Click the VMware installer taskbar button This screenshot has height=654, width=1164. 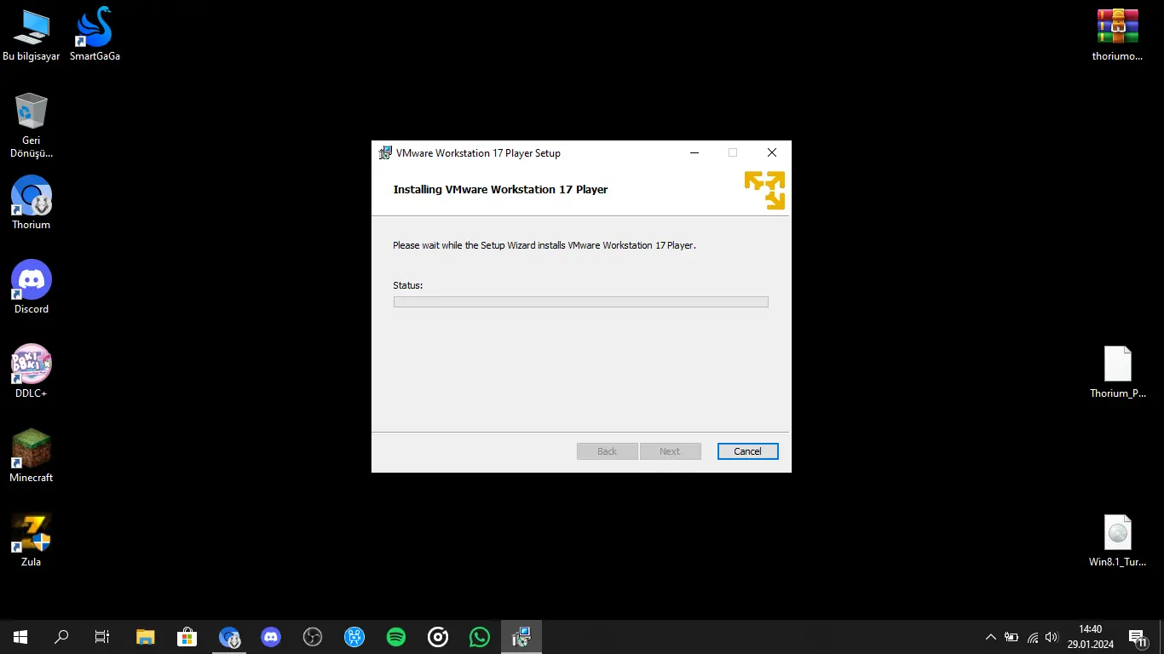(x=521, y=637)
